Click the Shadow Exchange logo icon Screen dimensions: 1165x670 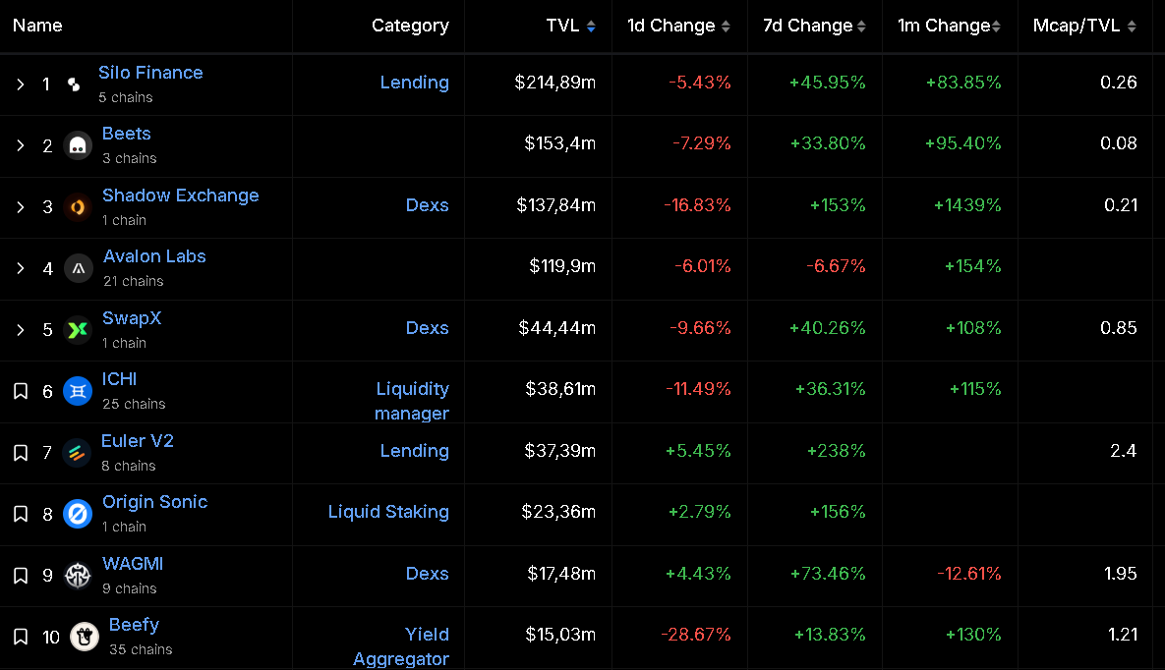pyautogui.click(x=78, y=207)
